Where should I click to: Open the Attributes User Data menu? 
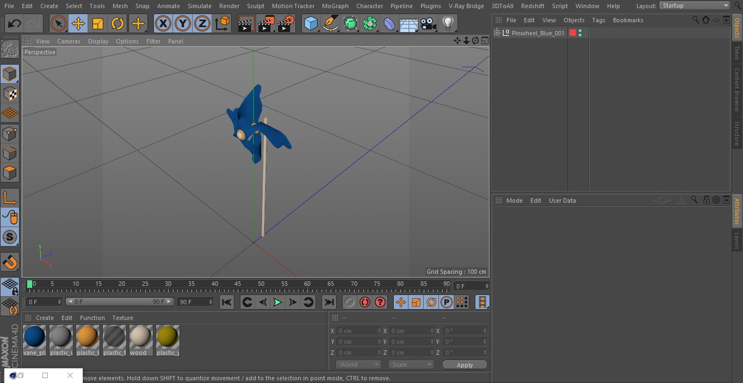[562, 200]
